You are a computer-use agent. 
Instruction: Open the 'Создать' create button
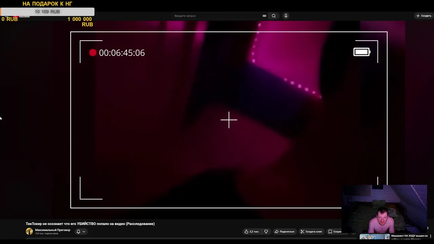coord(424,16)
